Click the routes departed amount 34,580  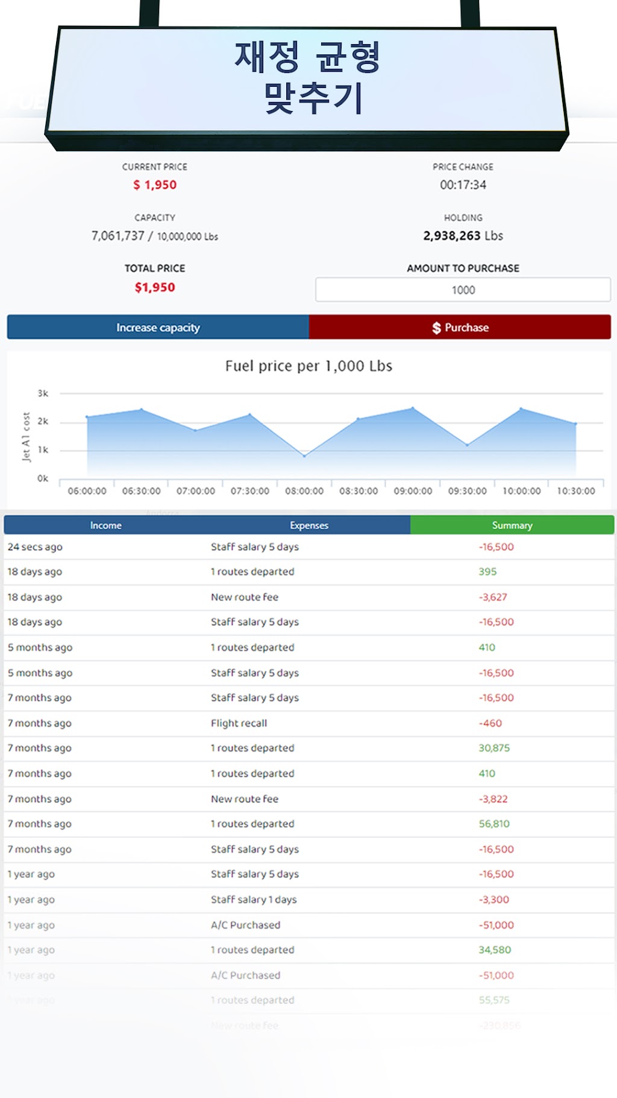(x=495, y=950)
